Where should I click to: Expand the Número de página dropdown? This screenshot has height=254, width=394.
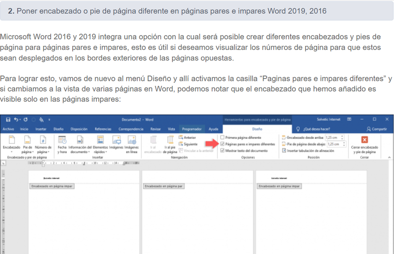[x=43, y=143]
